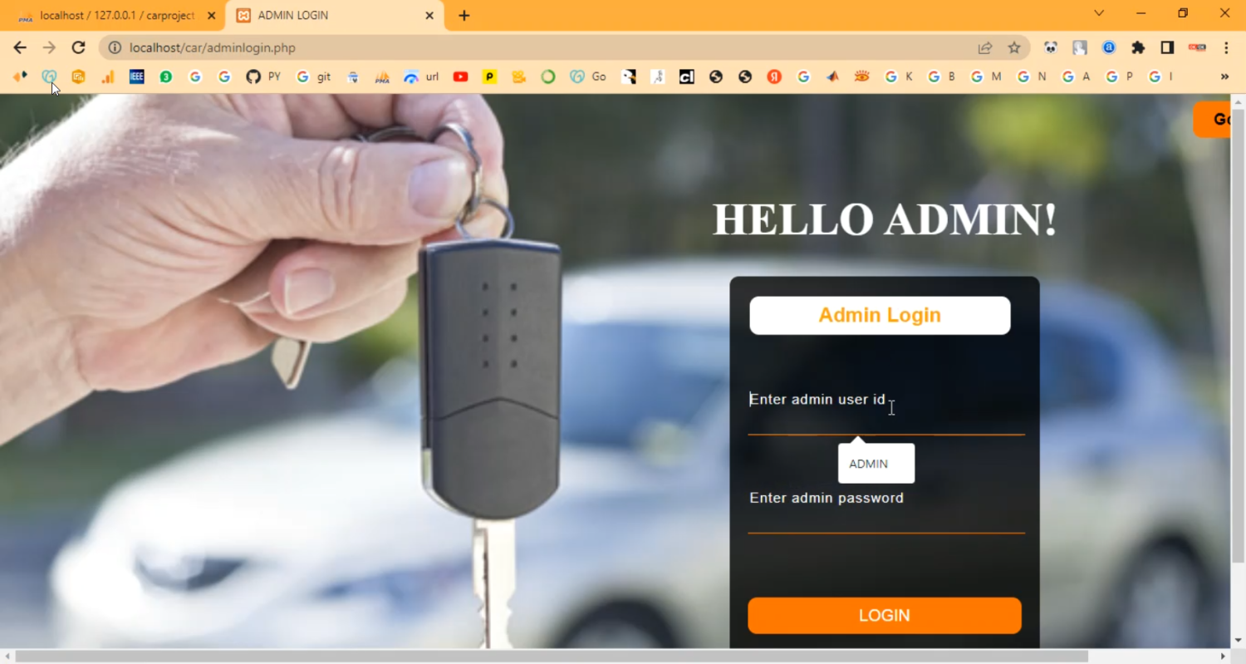Toggle the browser side panel
Screen dimensions: 1246x664
click(1167, 47)
